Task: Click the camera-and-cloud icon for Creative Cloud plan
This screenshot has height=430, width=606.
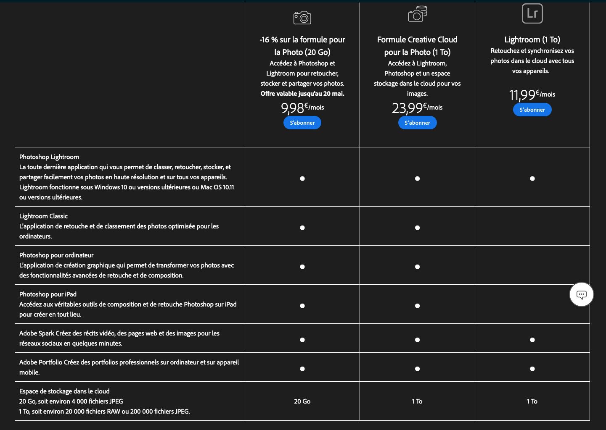Action: (x=417, y=13)
